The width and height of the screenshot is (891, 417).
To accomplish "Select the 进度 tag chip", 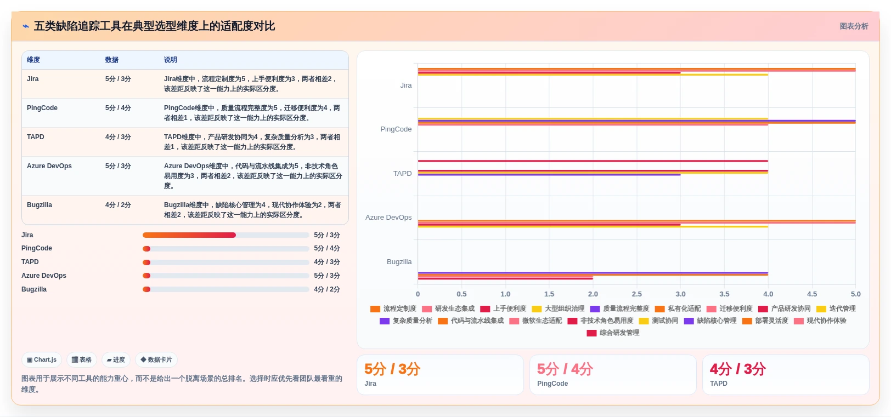I will (x=116, y=360).
